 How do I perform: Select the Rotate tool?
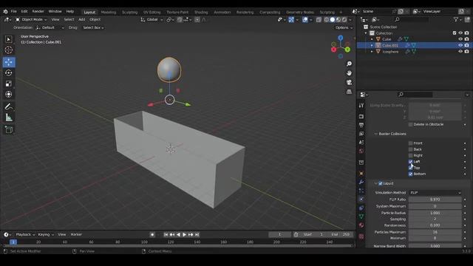[x=9, y=72]
